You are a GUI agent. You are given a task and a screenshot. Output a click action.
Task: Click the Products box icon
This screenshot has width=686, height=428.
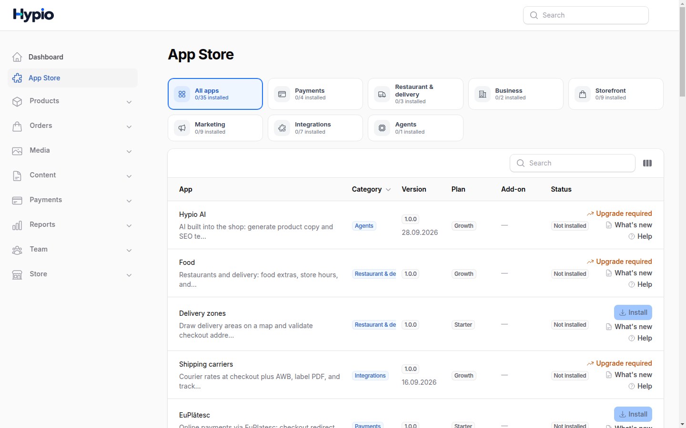coord(17,101)
